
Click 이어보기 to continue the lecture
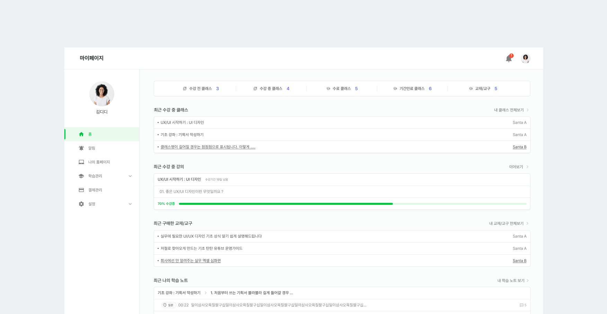[x=518, y=167]
